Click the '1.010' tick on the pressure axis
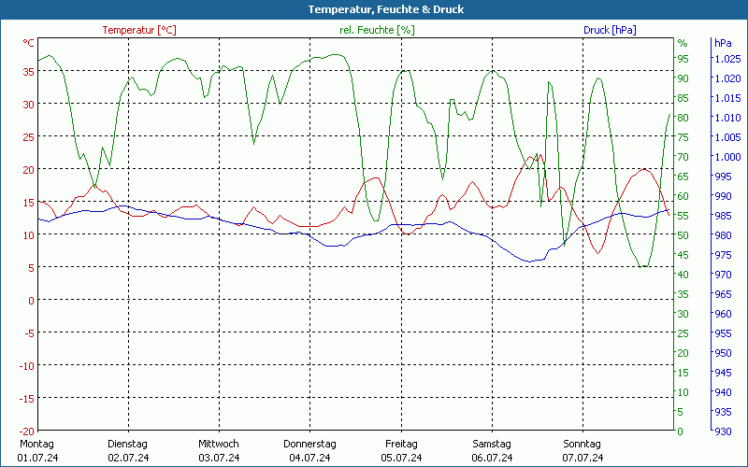Viewport: 748px width, 467px height. [x=727, y=118]
